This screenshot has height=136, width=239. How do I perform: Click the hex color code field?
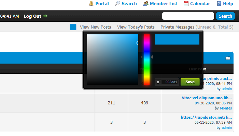(170, 82)
